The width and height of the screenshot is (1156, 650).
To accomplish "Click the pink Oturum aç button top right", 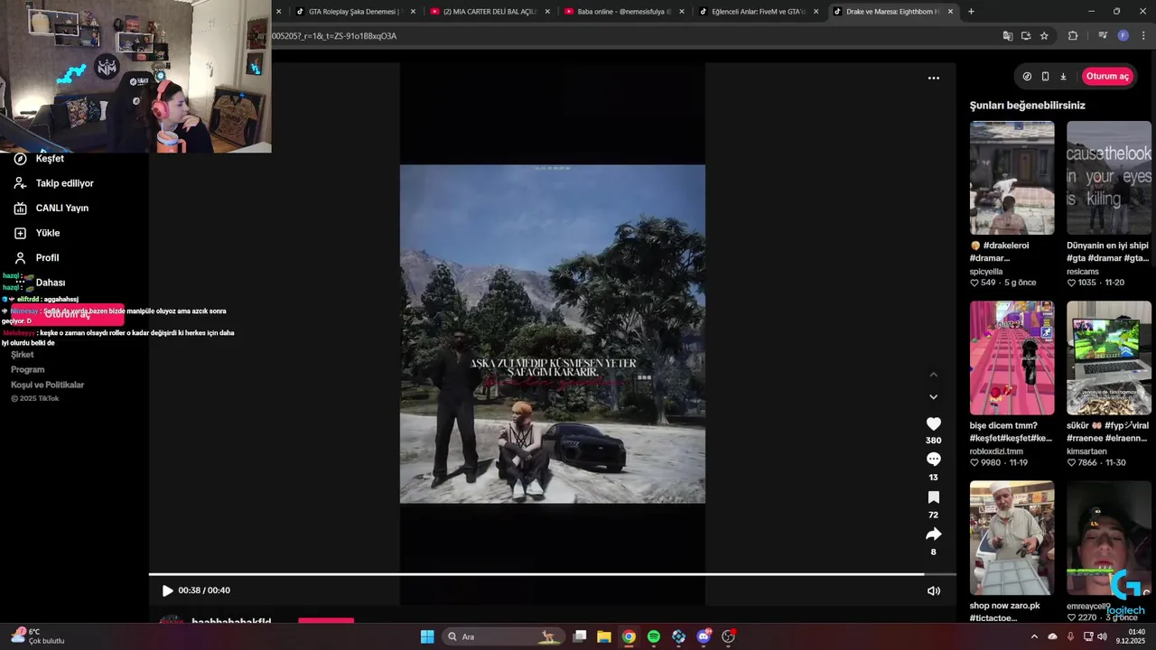I will pos(1107,77).
